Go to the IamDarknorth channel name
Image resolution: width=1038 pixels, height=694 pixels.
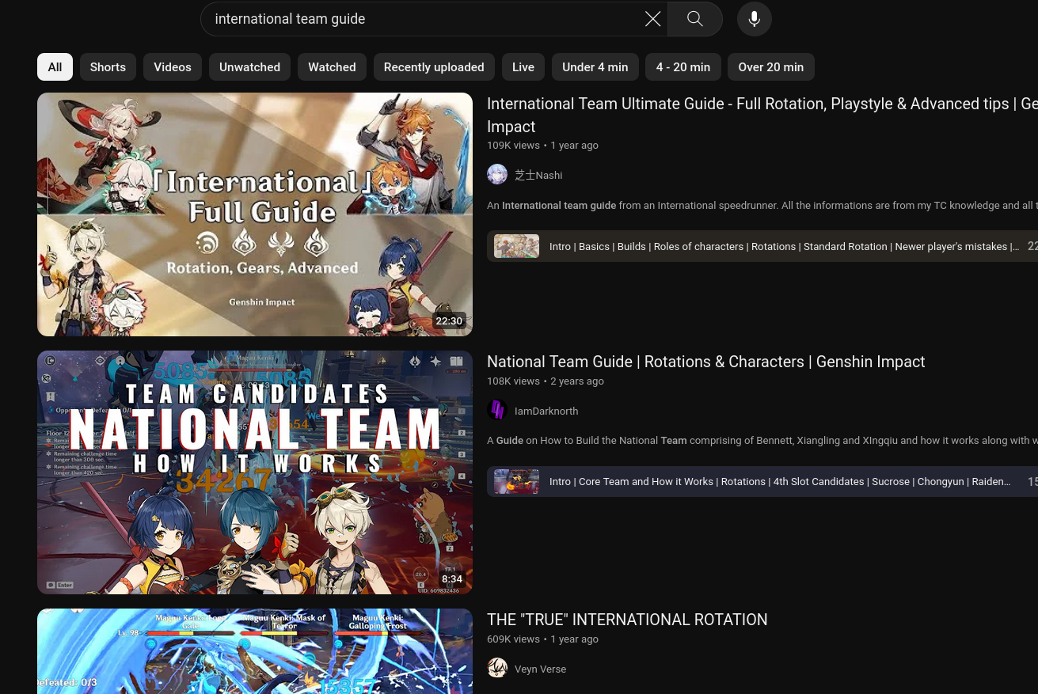tap(546, 411)
